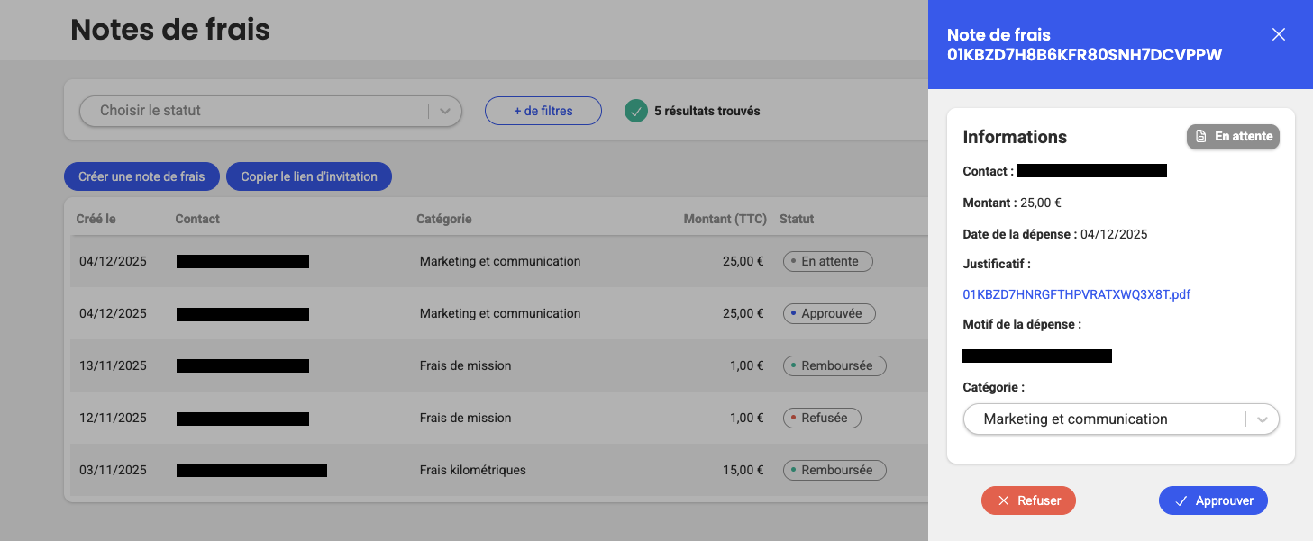Click the document icon in En attente badge
The width and height of the screenshot is (1313, 541).
[1201, 137]
